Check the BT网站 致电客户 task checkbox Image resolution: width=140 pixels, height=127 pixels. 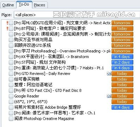11,28
